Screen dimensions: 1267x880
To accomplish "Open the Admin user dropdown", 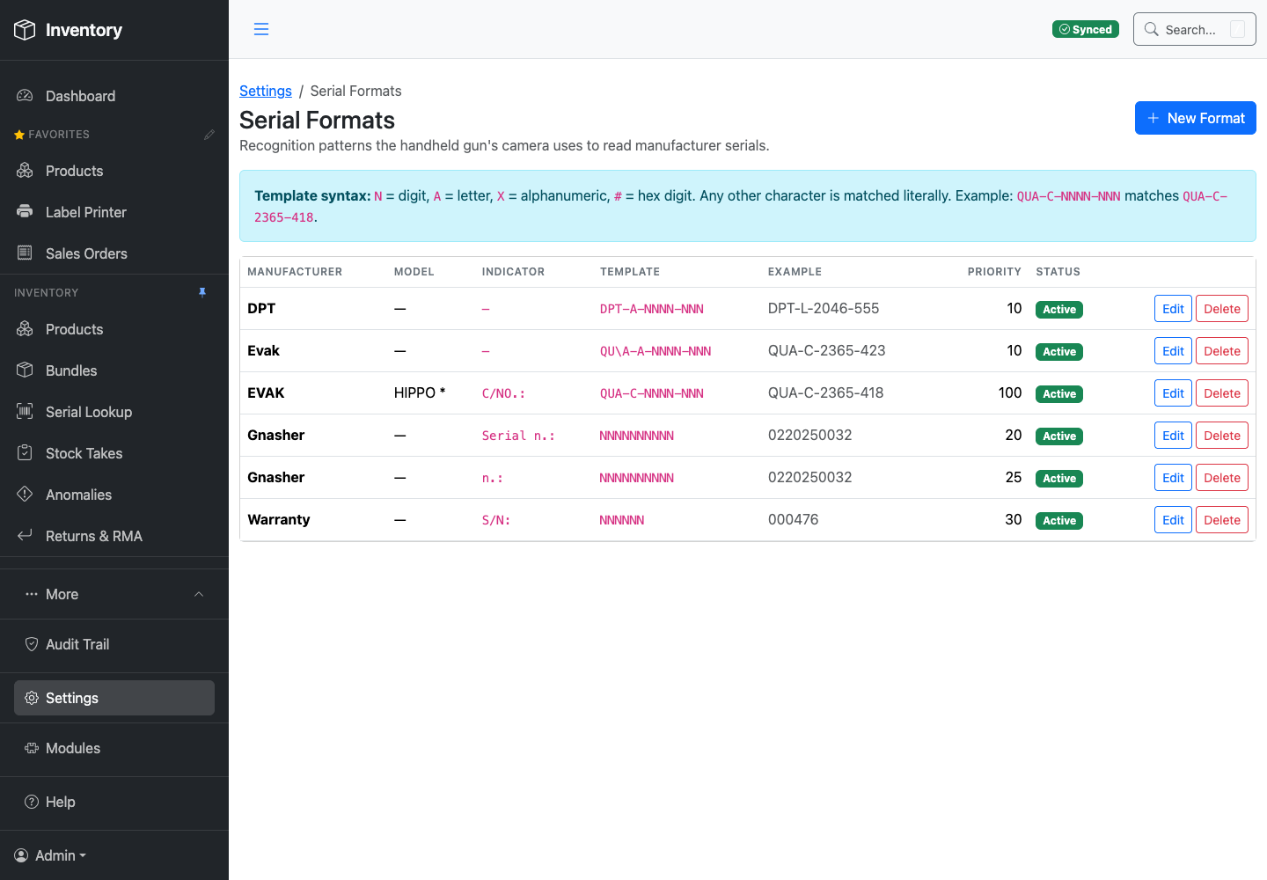I will [51, 855].
